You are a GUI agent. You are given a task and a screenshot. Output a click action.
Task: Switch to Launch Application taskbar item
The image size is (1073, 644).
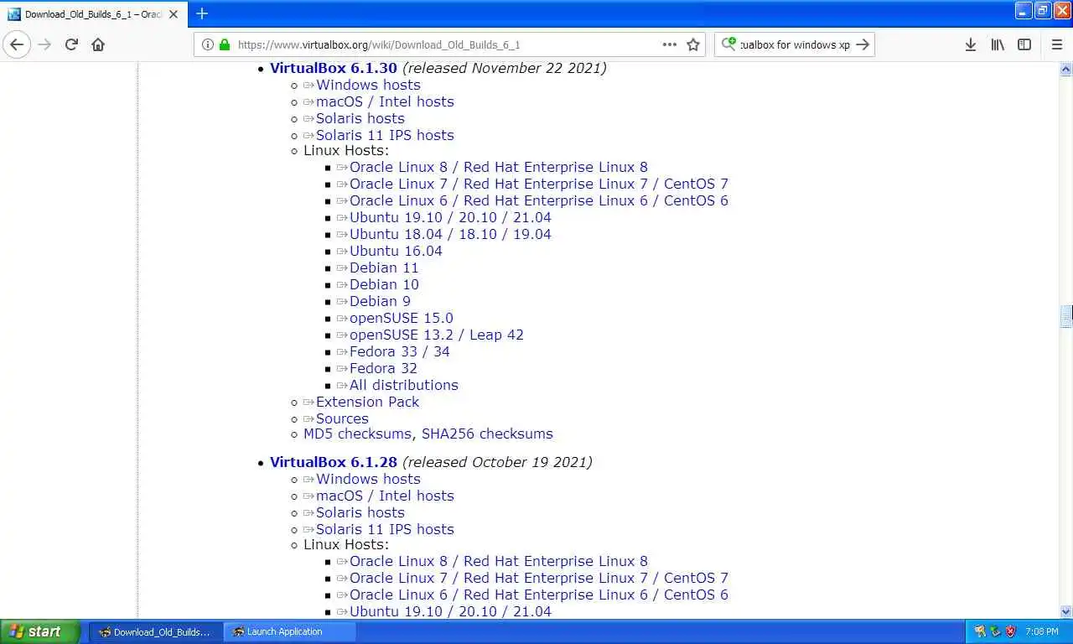[290, 631]
